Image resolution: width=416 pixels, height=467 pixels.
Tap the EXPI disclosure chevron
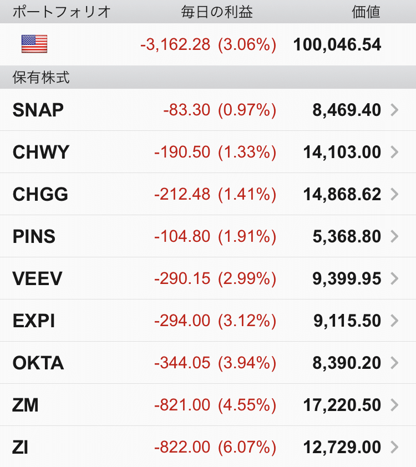(x=394, y=321)
